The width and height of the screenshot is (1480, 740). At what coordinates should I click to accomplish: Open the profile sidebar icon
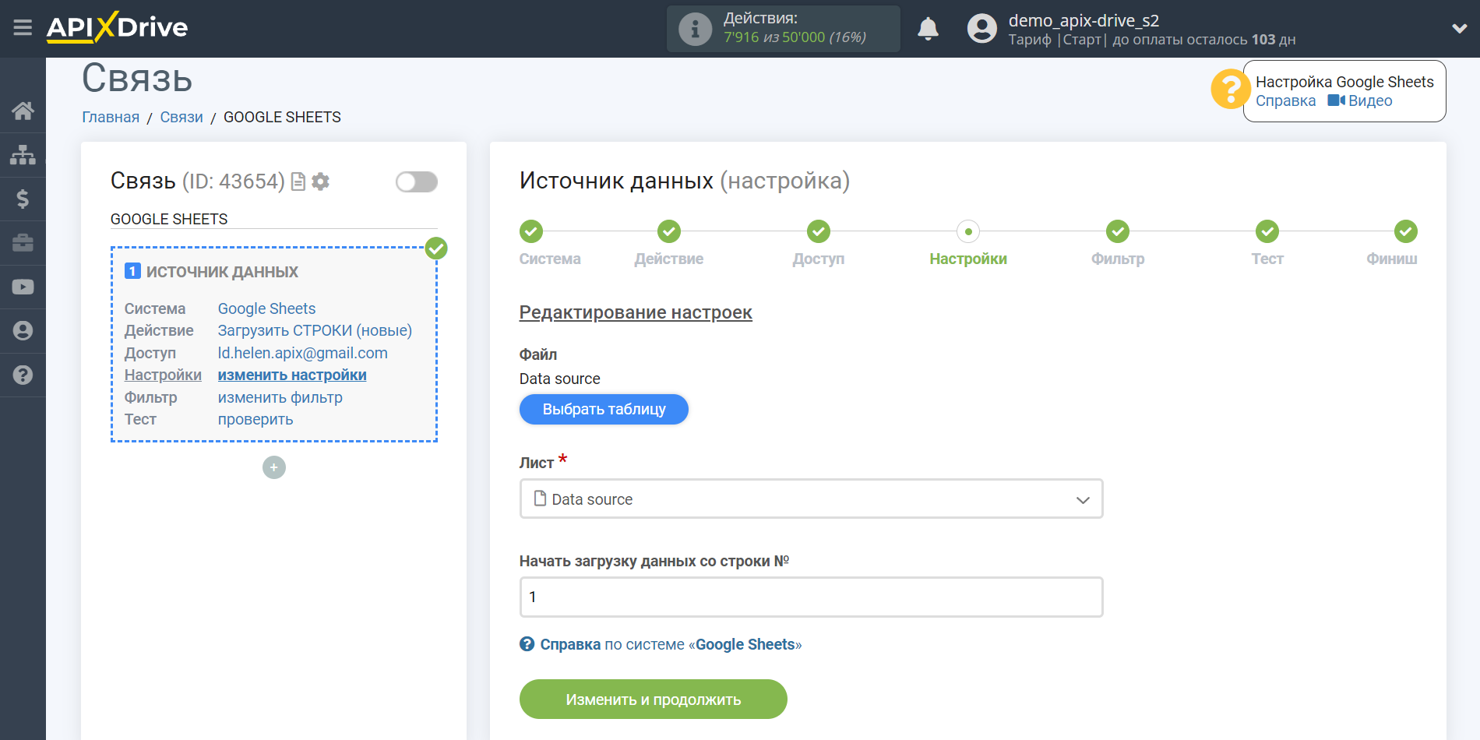pos(23,331)
